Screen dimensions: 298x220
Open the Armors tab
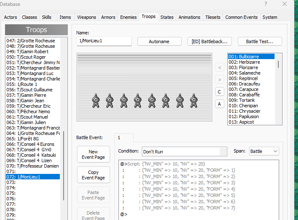coord(108,17)
